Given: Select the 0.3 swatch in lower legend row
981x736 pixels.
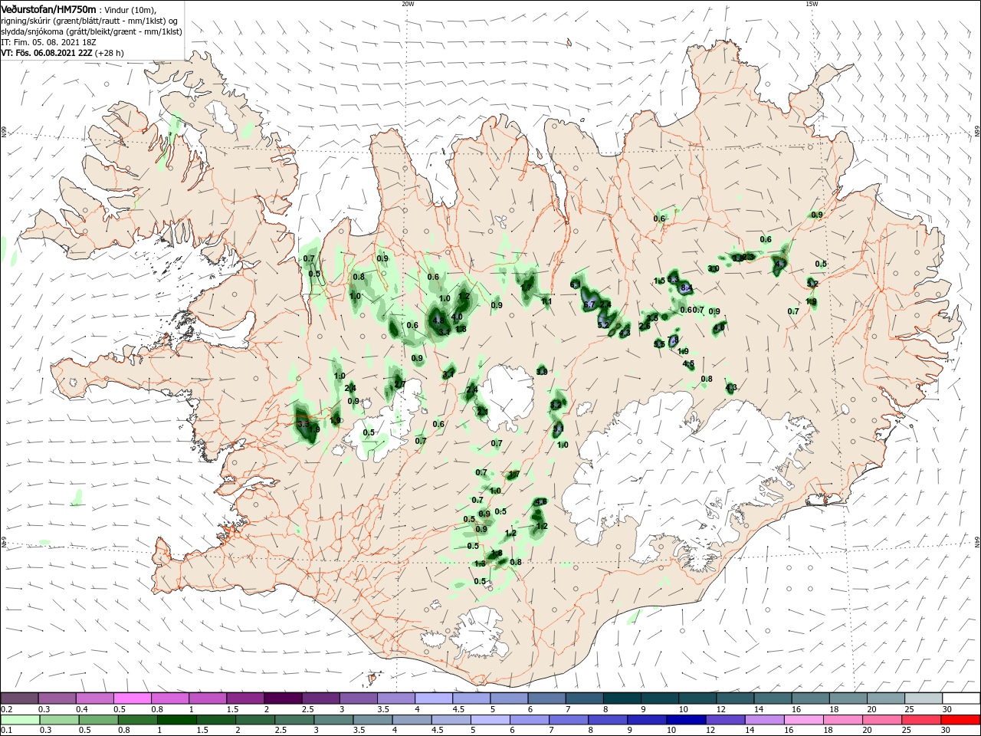Looking at the screenshot, I should click(x=58, y=720).
